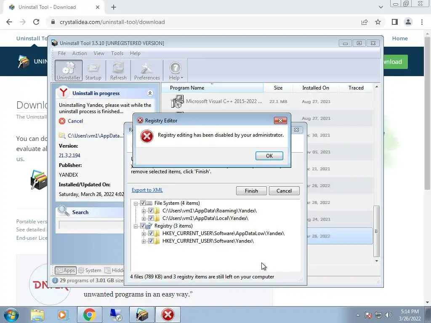Sort by Size column header
Image resolution: width=431 pixels, height=323 pixels.
(278, 88)
